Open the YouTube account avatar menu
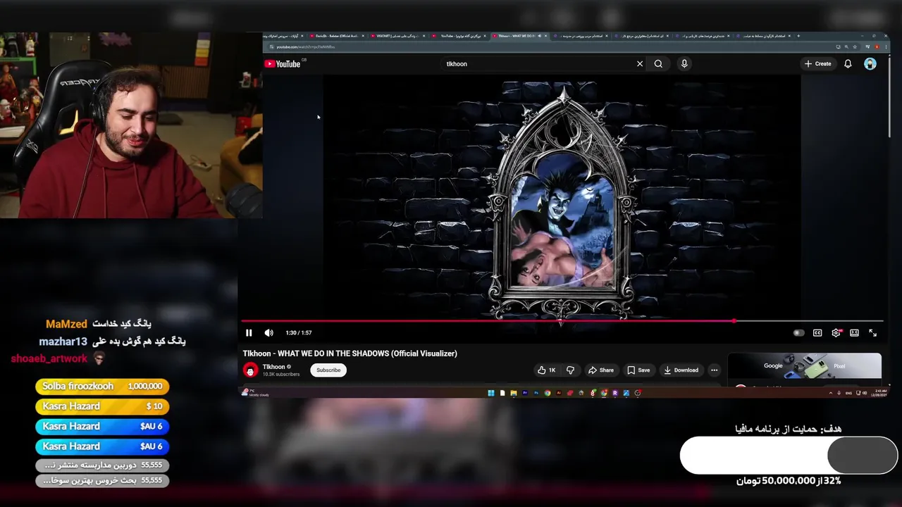902x507 pixels. (870, 64)
